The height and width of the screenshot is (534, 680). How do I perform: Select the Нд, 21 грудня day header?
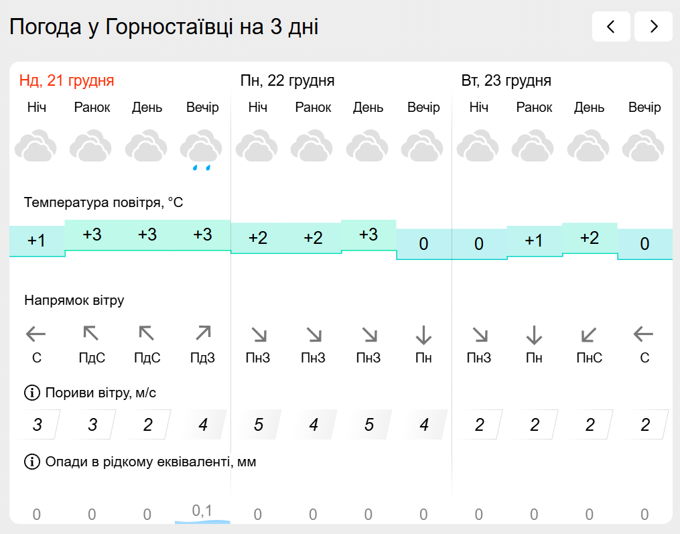67,81
